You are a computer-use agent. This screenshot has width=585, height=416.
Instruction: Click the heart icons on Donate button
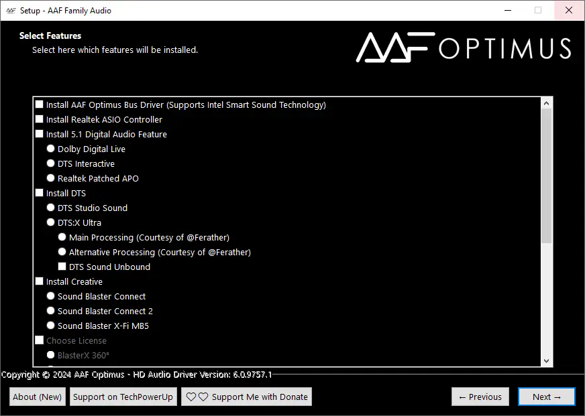click(x=197, y=397)
